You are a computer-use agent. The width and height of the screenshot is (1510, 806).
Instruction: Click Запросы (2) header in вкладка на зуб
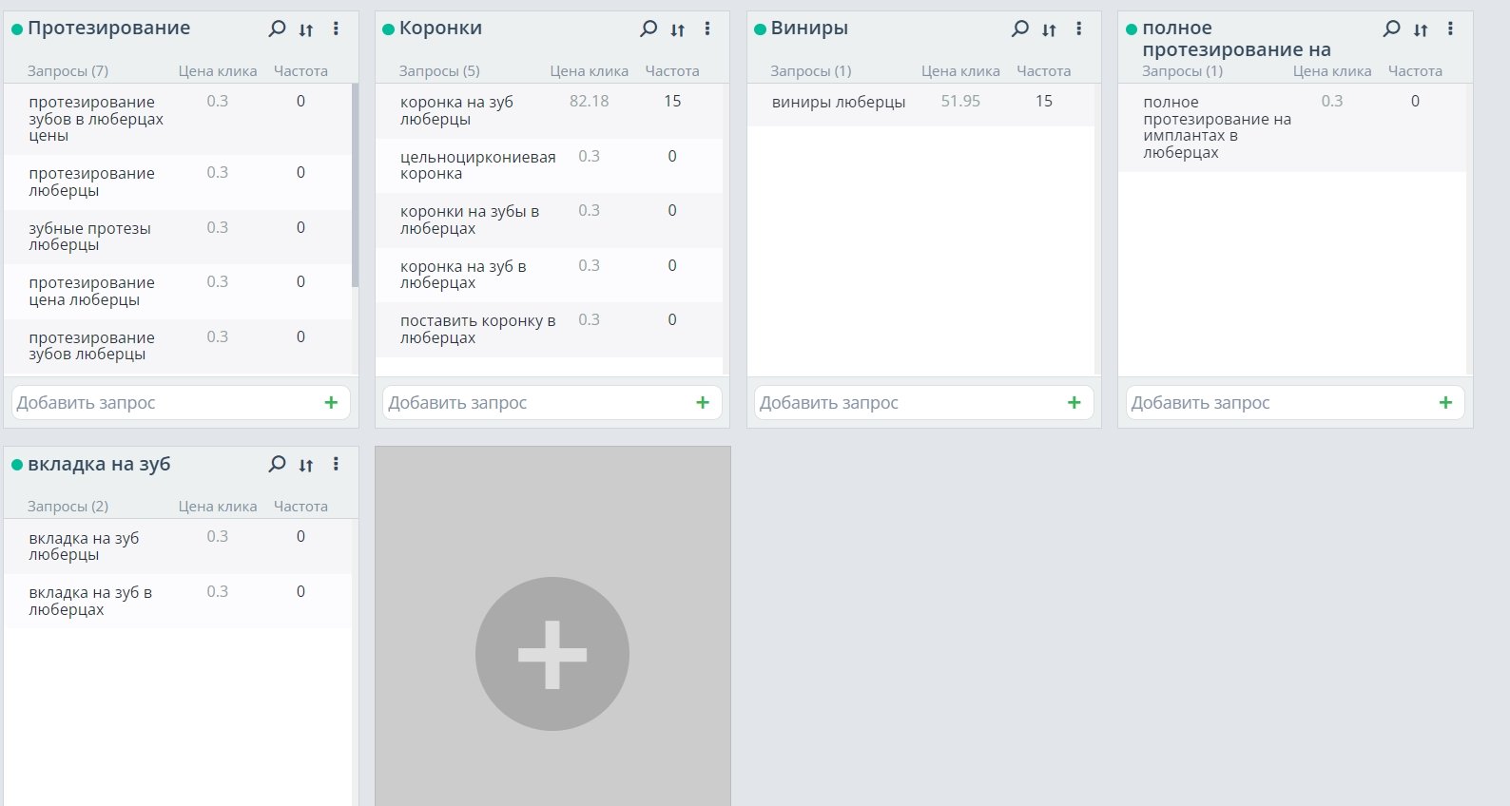pos(68,507)
